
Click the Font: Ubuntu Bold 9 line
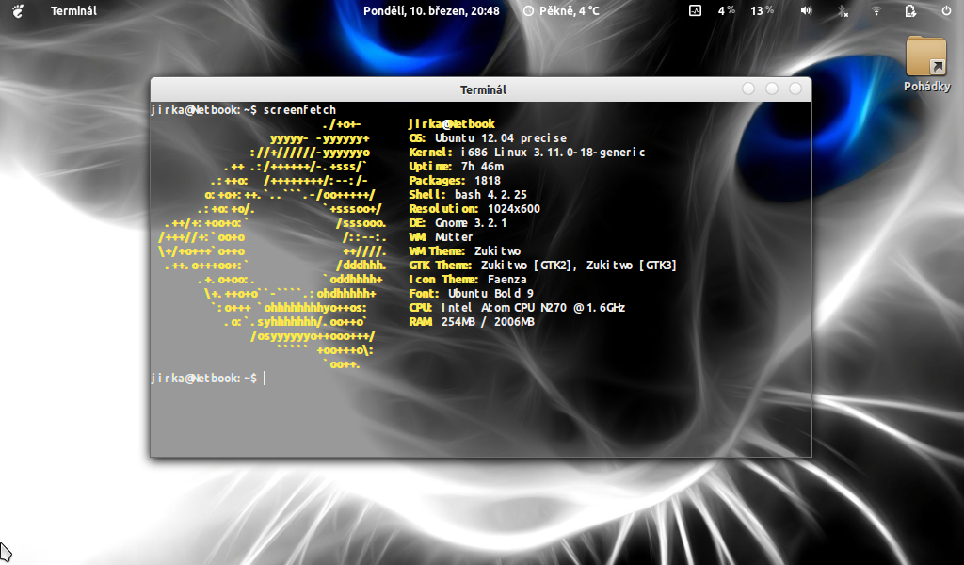click(471, 294)
